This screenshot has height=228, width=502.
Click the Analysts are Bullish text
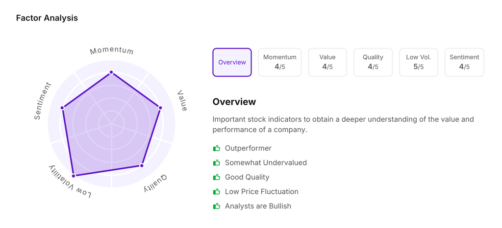coord(258,206)
